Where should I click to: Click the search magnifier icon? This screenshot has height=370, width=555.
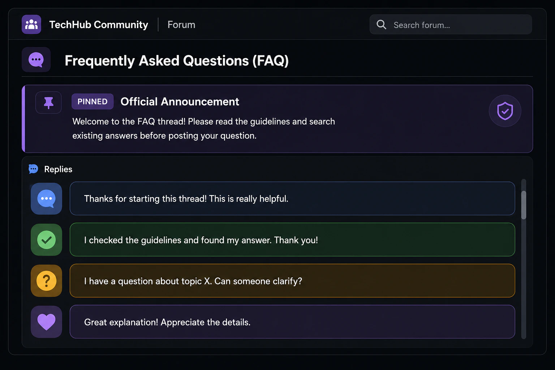pyautogui.click(x=381, y=25)
